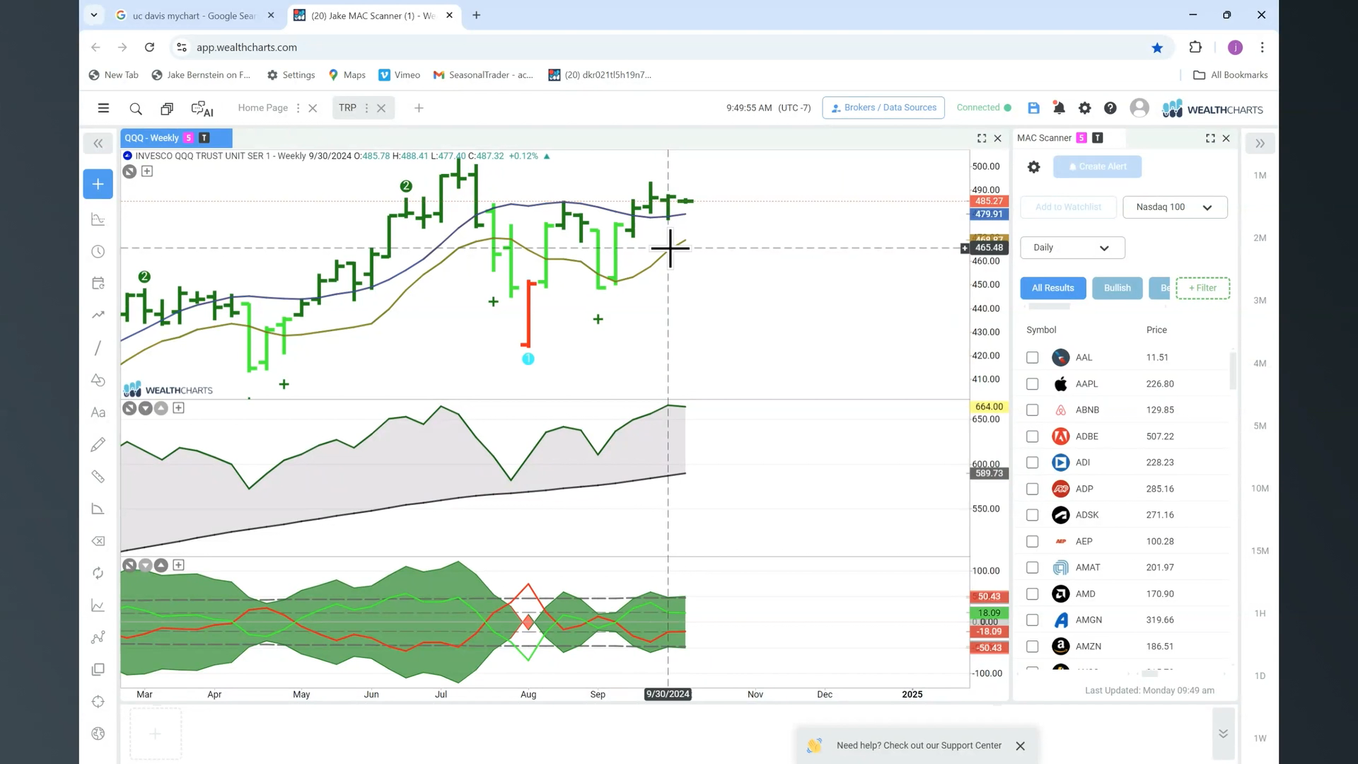Open All Bookmarks folder
The image size is (1358, 764).
[x=1231, y=75]
